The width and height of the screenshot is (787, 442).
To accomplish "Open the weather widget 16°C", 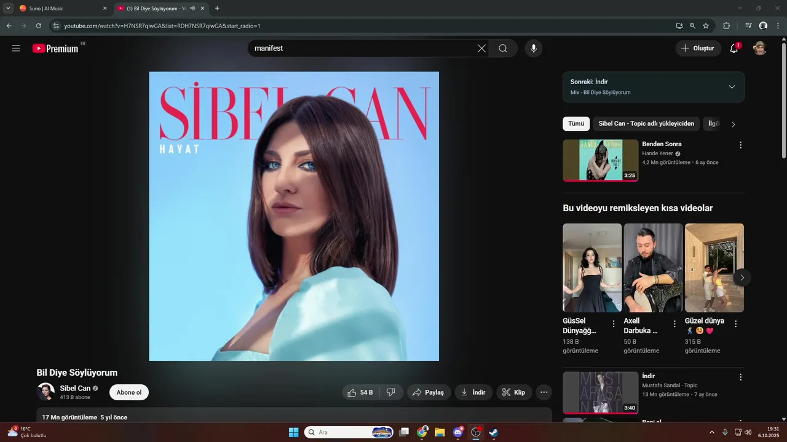I will pyautogui.click(x=26, y=432).
